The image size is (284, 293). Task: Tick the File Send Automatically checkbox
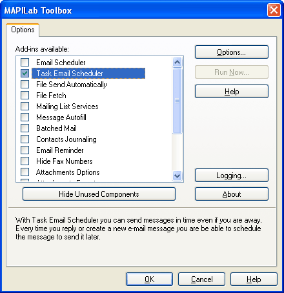point(25,85)
